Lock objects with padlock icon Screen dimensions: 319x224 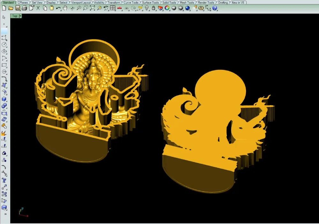pyautogui.click(x=154, y=8)
